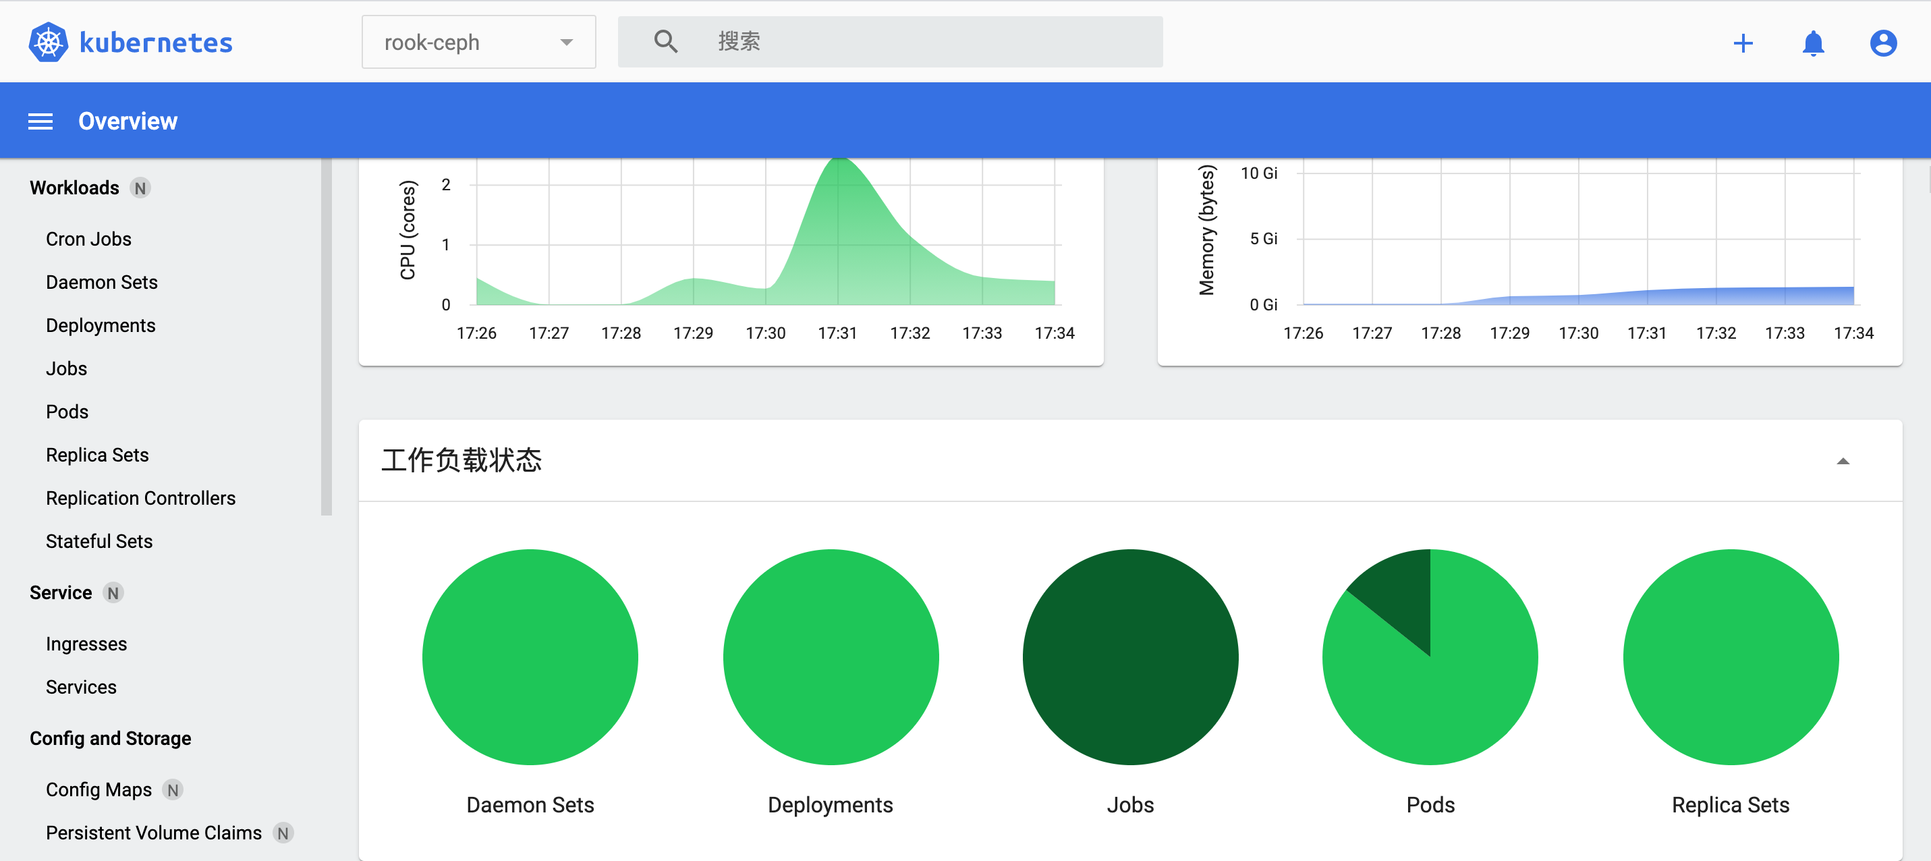Screen dimensions: 1931x861
Task: Click the plus create resource icon
Action: [1743, 43]
